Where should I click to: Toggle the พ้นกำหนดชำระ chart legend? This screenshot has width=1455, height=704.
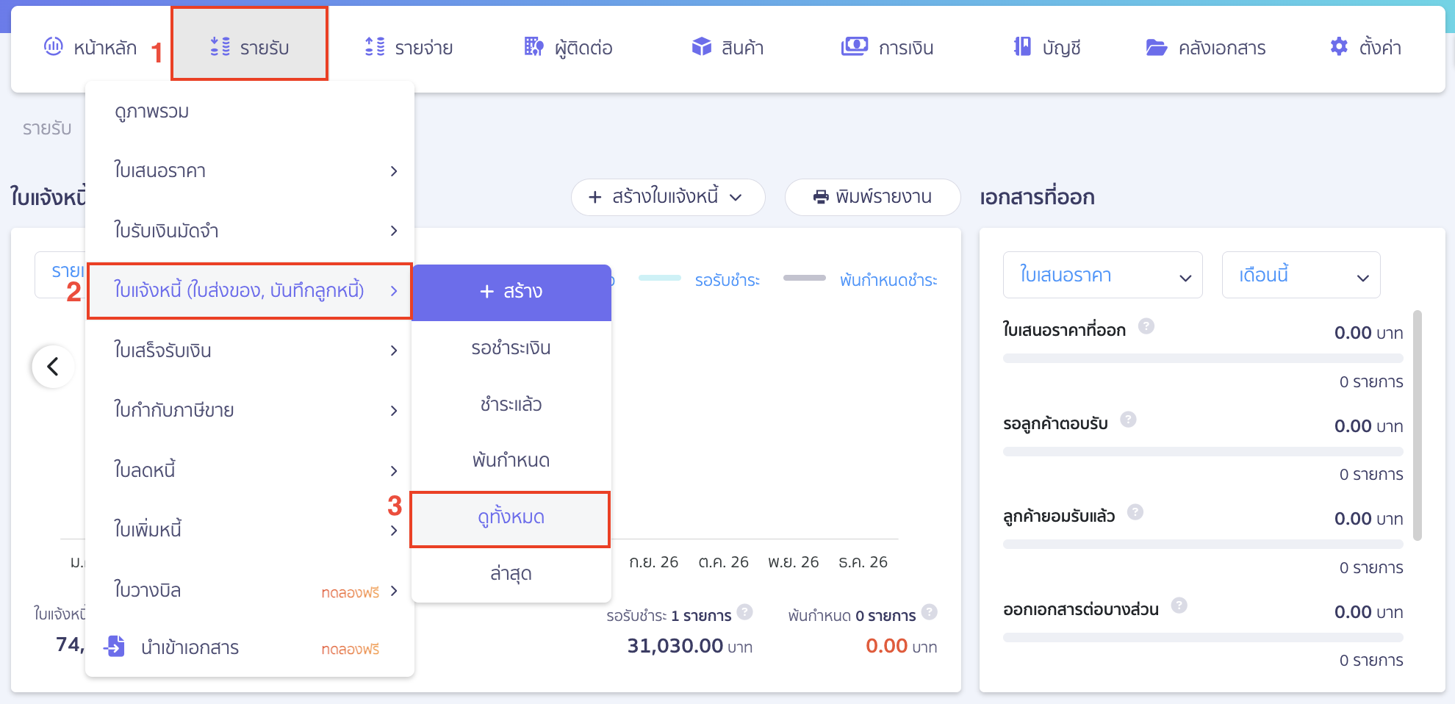point(861,279)
